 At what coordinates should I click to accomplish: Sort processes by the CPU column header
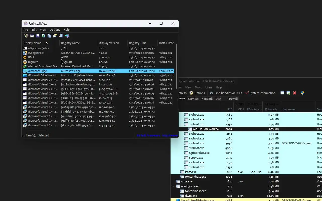[239, 107]
